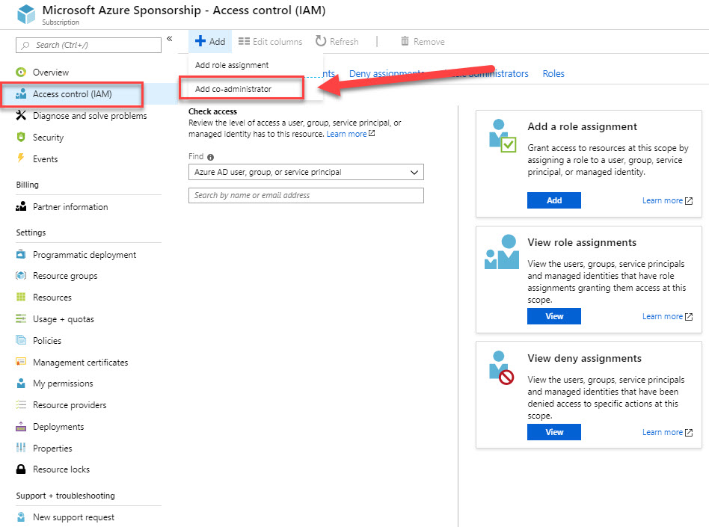
Task: Click the Policies icon
Action: click(21, 340)
